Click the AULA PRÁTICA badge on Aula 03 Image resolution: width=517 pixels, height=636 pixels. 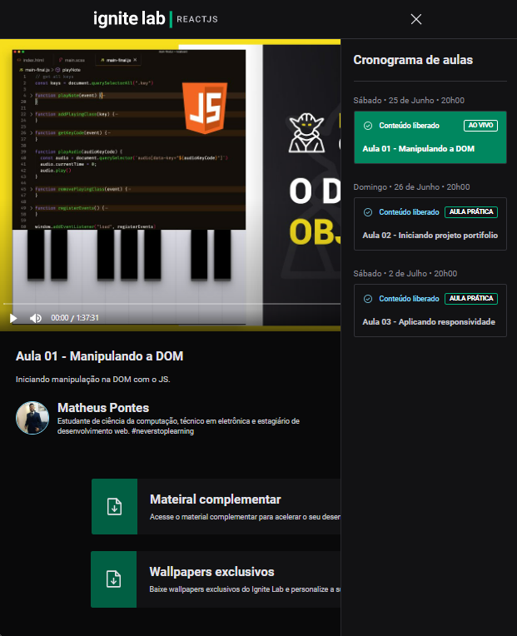click(x=471, y=299)
